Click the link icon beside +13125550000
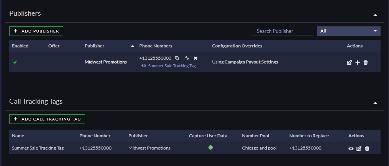The image size is (389, 166). coord(187,58)
